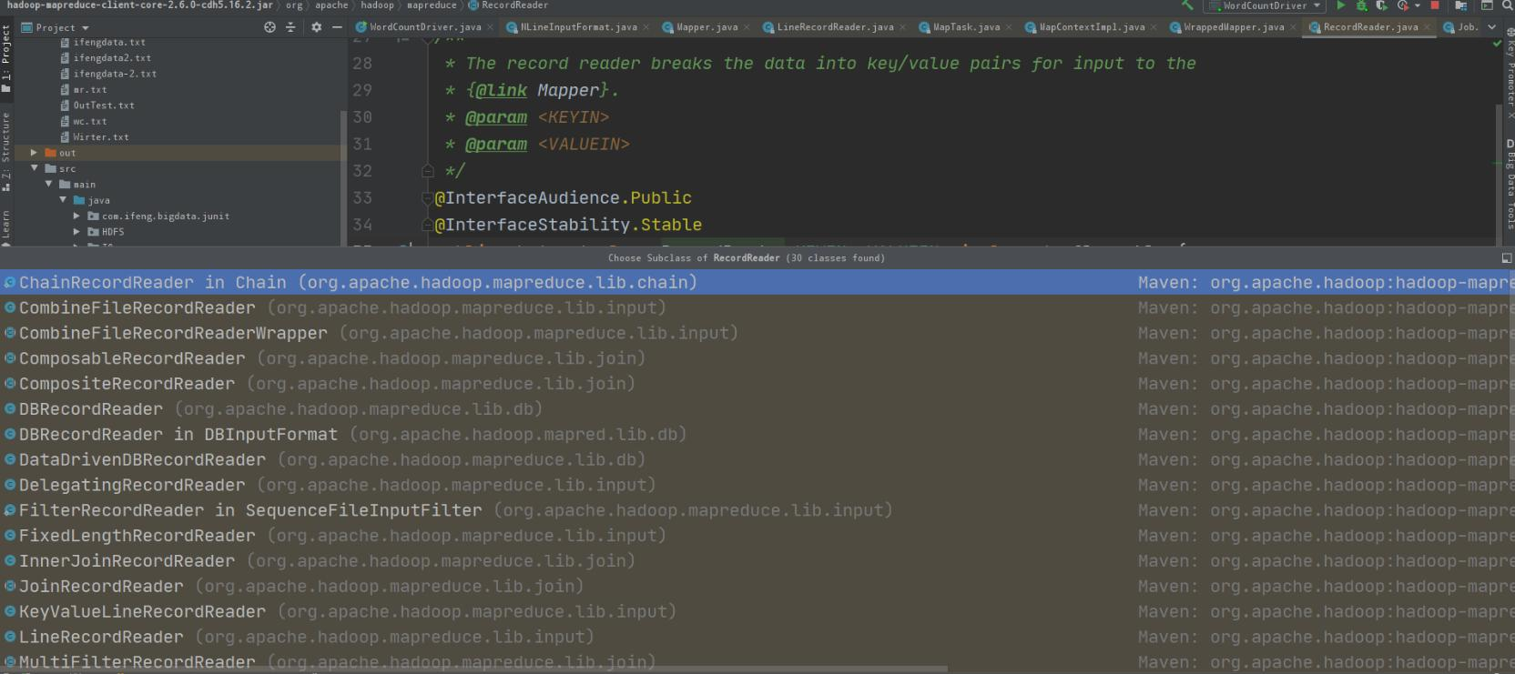Start debugging with the bug icon
This screenshot has width=1515, height=674.
[1361, 5]
